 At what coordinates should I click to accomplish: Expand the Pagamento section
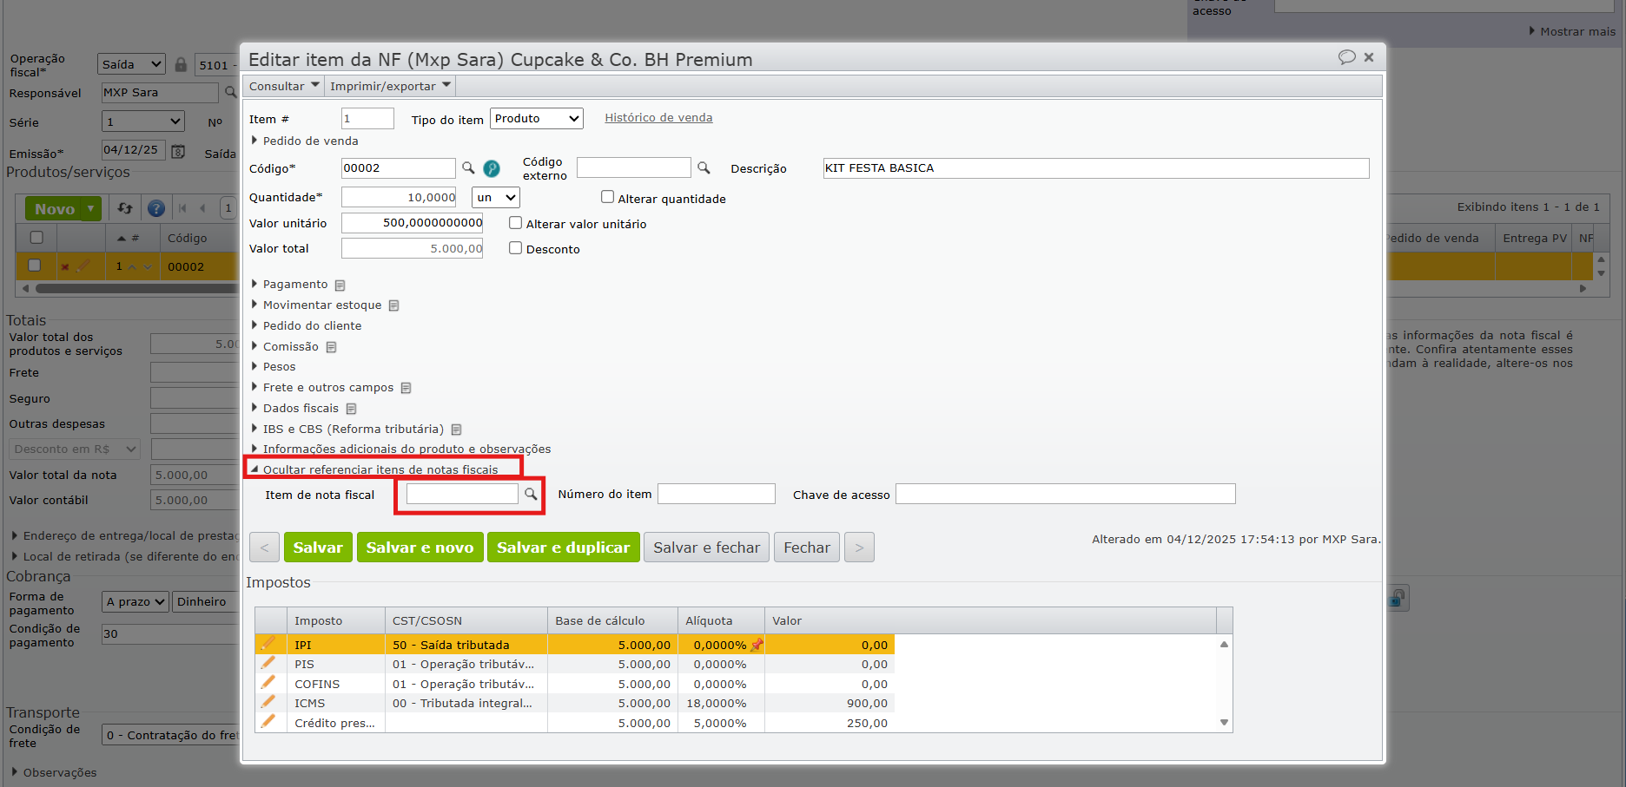click(x=289, y=284)
